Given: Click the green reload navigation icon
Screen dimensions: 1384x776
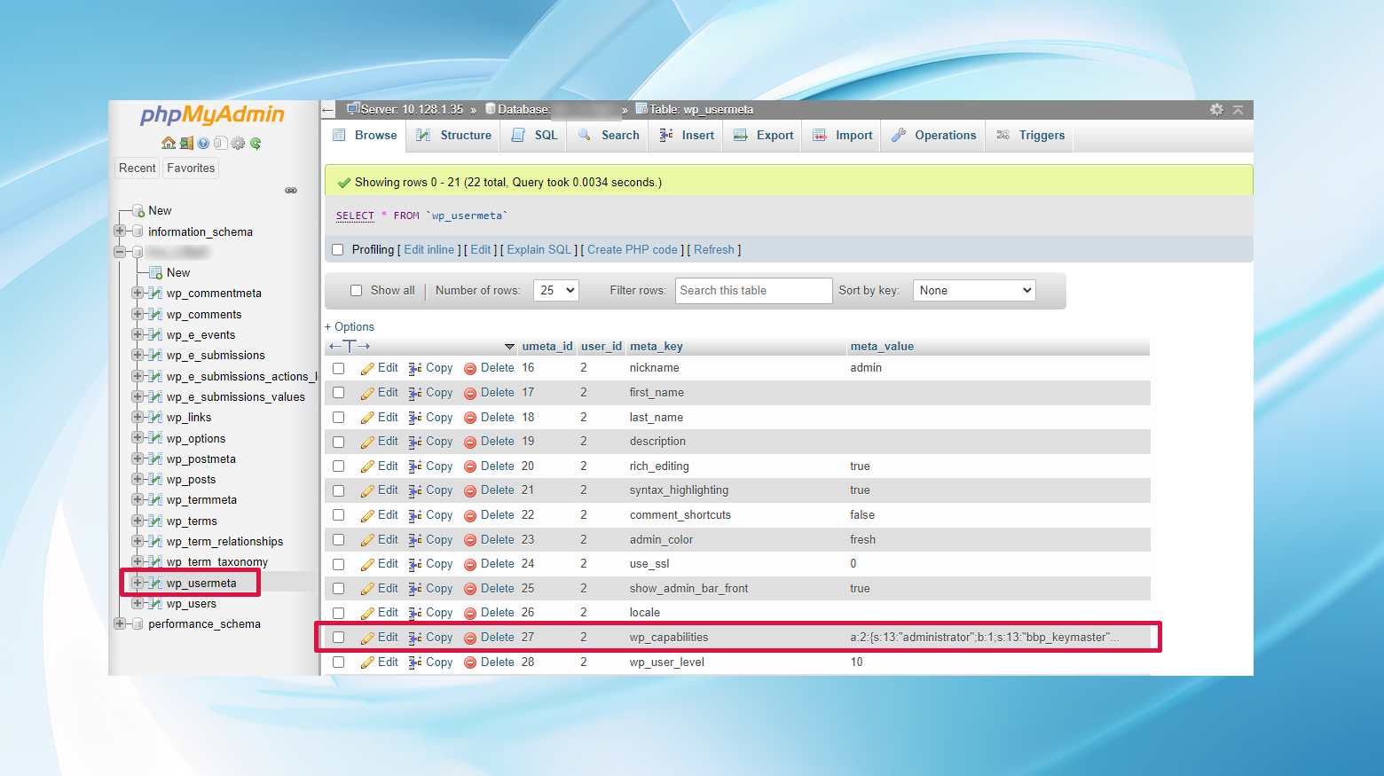Looking at the screenshot, I should [x=256, y=143].
